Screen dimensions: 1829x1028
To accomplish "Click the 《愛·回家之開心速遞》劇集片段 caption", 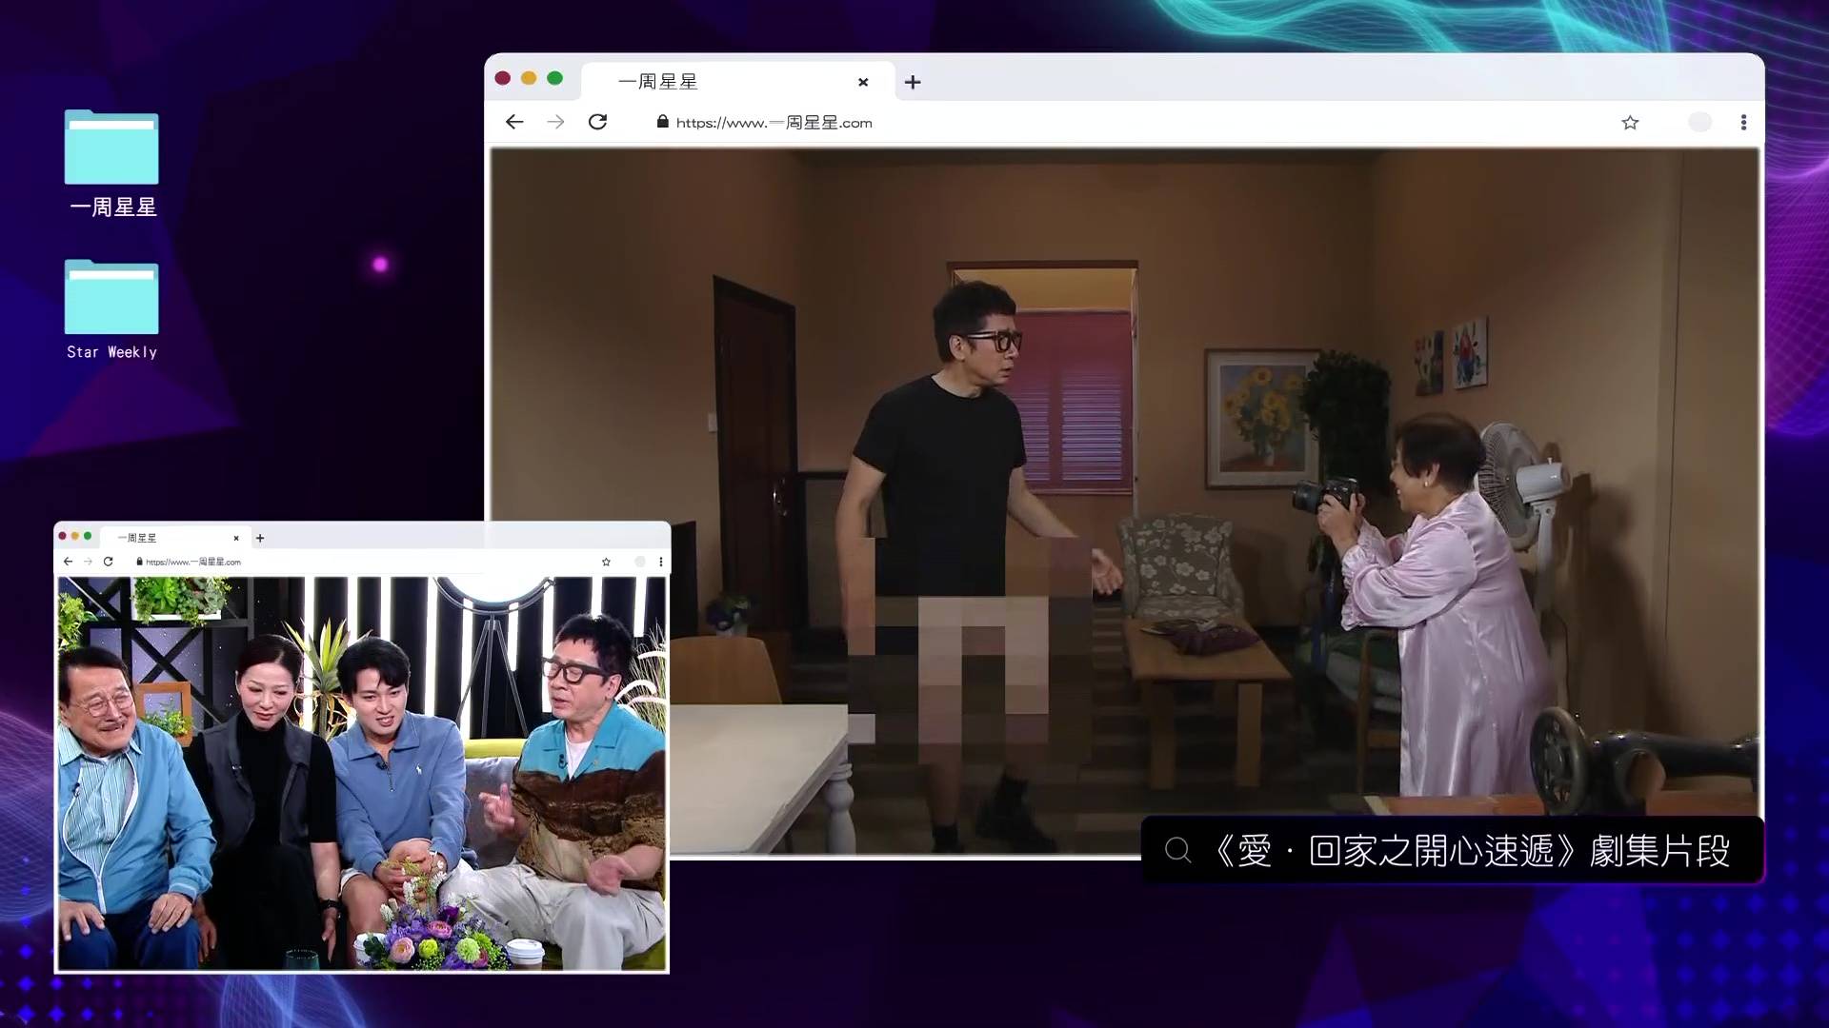I will 1472,850.
